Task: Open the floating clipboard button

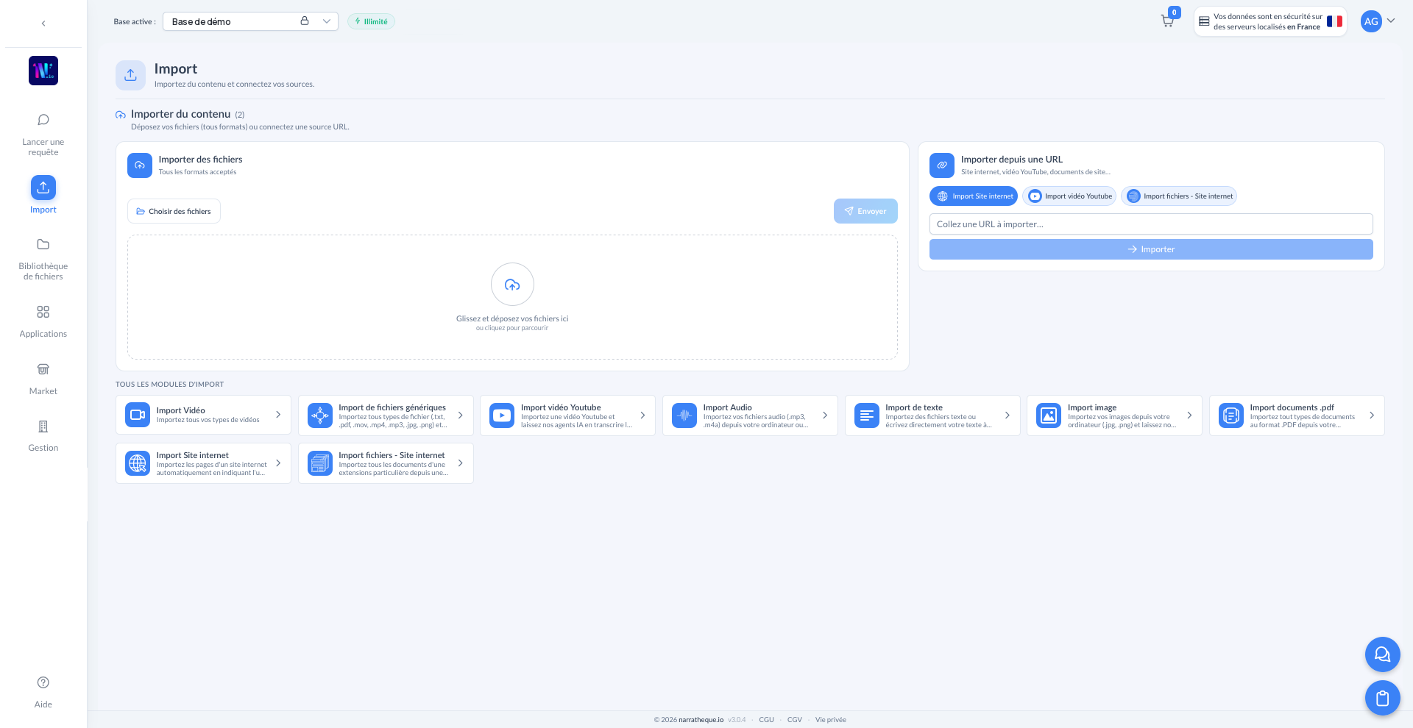Action: [1383, 698]
